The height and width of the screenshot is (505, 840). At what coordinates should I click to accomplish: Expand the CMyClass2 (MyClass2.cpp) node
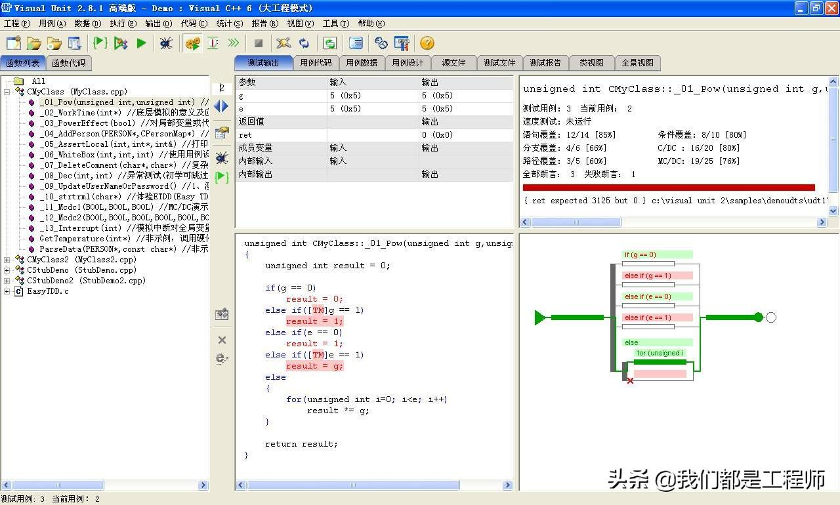(7, 260)
